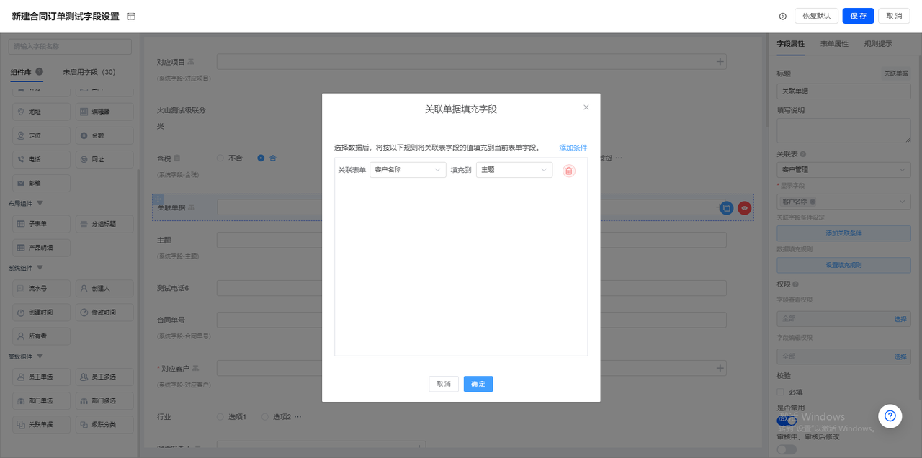Click the 填写说明 text area

point(843,131)
